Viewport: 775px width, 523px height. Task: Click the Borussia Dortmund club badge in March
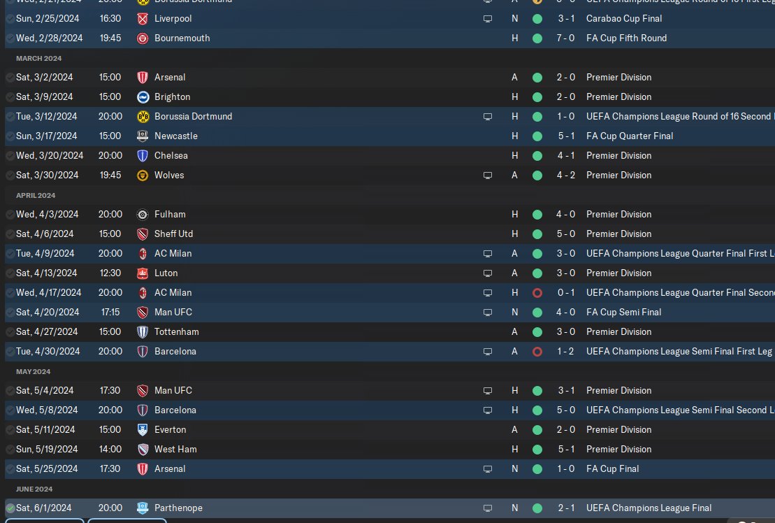[143, 116]
